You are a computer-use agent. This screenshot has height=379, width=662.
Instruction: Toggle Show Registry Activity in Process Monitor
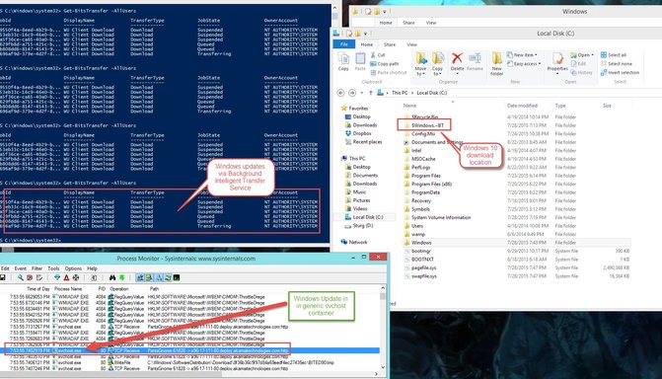click(140, 277)
